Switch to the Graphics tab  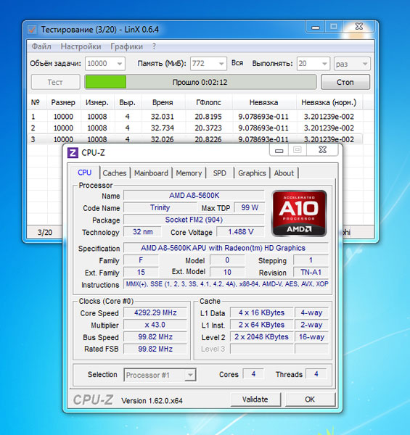pos(252,173)
